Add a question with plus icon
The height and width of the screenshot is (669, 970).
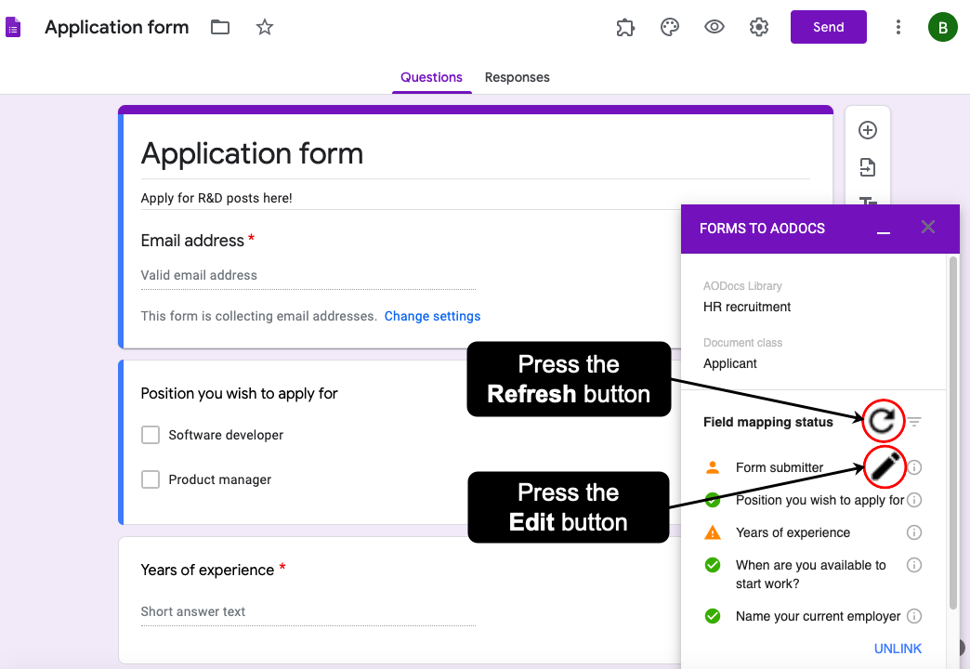tap(867, 130)
